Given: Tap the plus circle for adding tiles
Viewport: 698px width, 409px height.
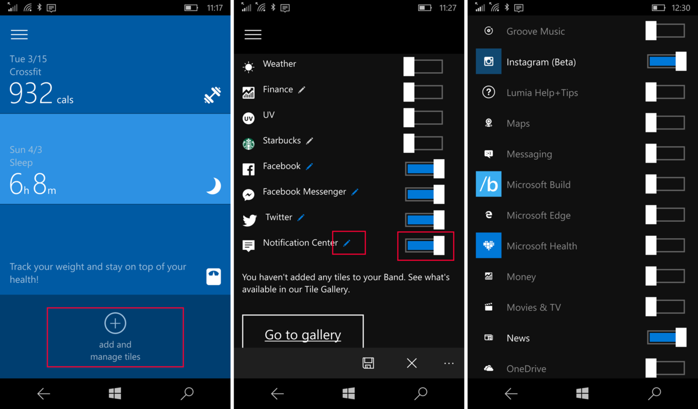Looking at the screenshot, I should pyautogui.click(x=115, y=323).
